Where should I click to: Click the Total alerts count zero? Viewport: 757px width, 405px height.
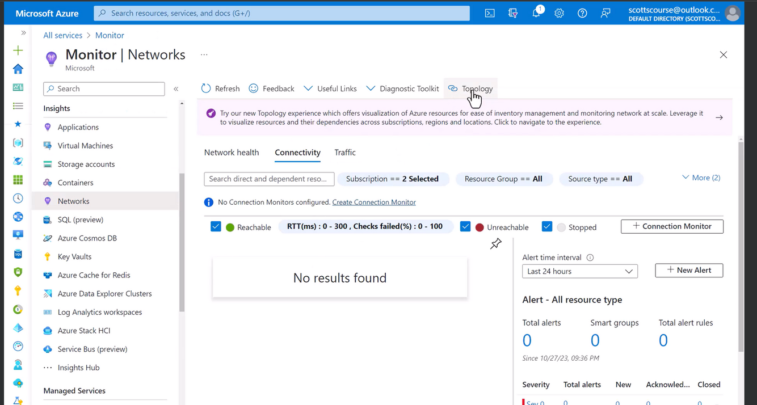527,340
